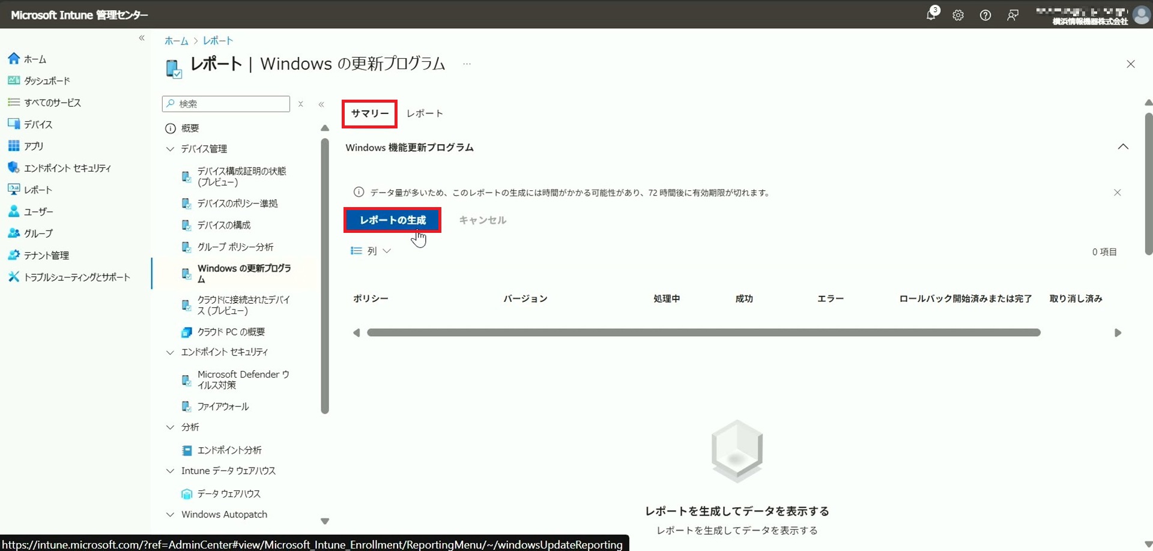Sort by the 成功 column header
This screenshot has height=551, width=1153.
coord(744,299)
